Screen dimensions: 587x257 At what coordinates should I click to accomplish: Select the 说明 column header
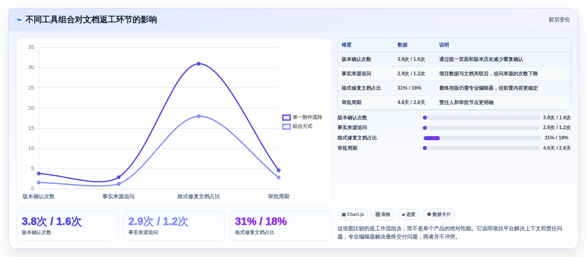pyautogui.click(x=444, y=45)
